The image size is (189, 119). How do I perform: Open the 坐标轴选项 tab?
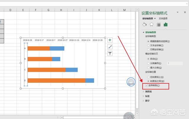click(x=149, y=18)
